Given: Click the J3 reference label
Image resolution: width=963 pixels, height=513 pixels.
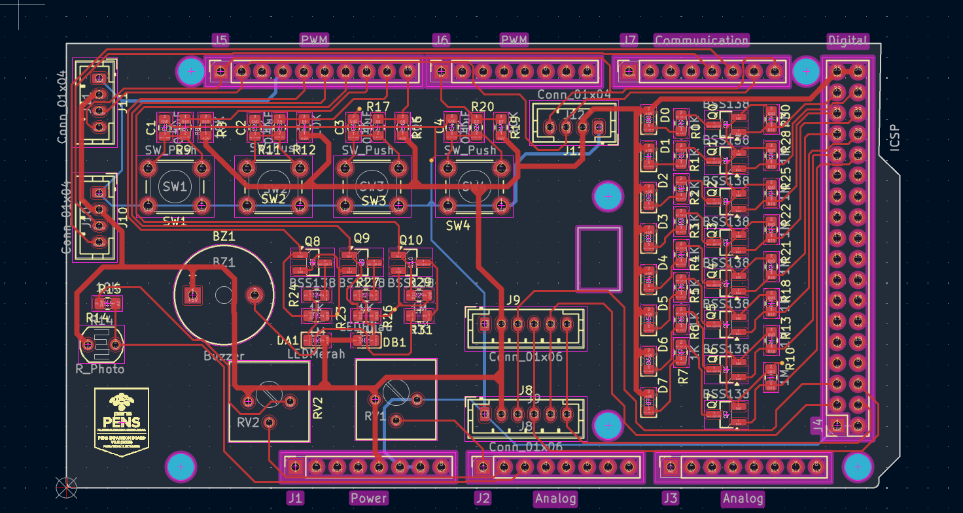Looking at the screenshot, I should [x=671, y=498].
